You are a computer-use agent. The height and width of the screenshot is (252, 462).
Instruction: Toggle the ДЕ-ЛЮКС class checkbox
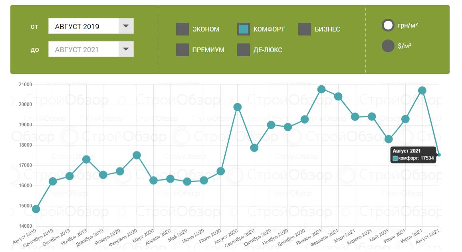[x=244, y=50]
